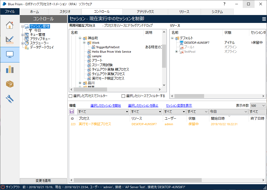Click the デフォルト folder icon
This screenshot has height=190, width=267.
(x=177, y=38)
